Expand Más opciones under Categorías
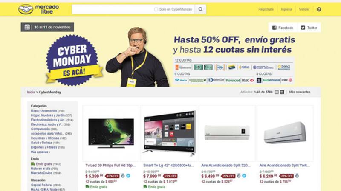The height and width of the screenshot is (191, 341). pos(40,152)
